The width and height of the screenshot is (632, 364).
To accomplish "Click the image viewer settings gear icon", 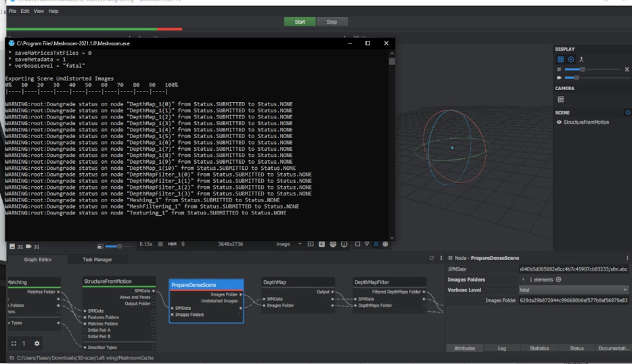I will tap(385, 244).
